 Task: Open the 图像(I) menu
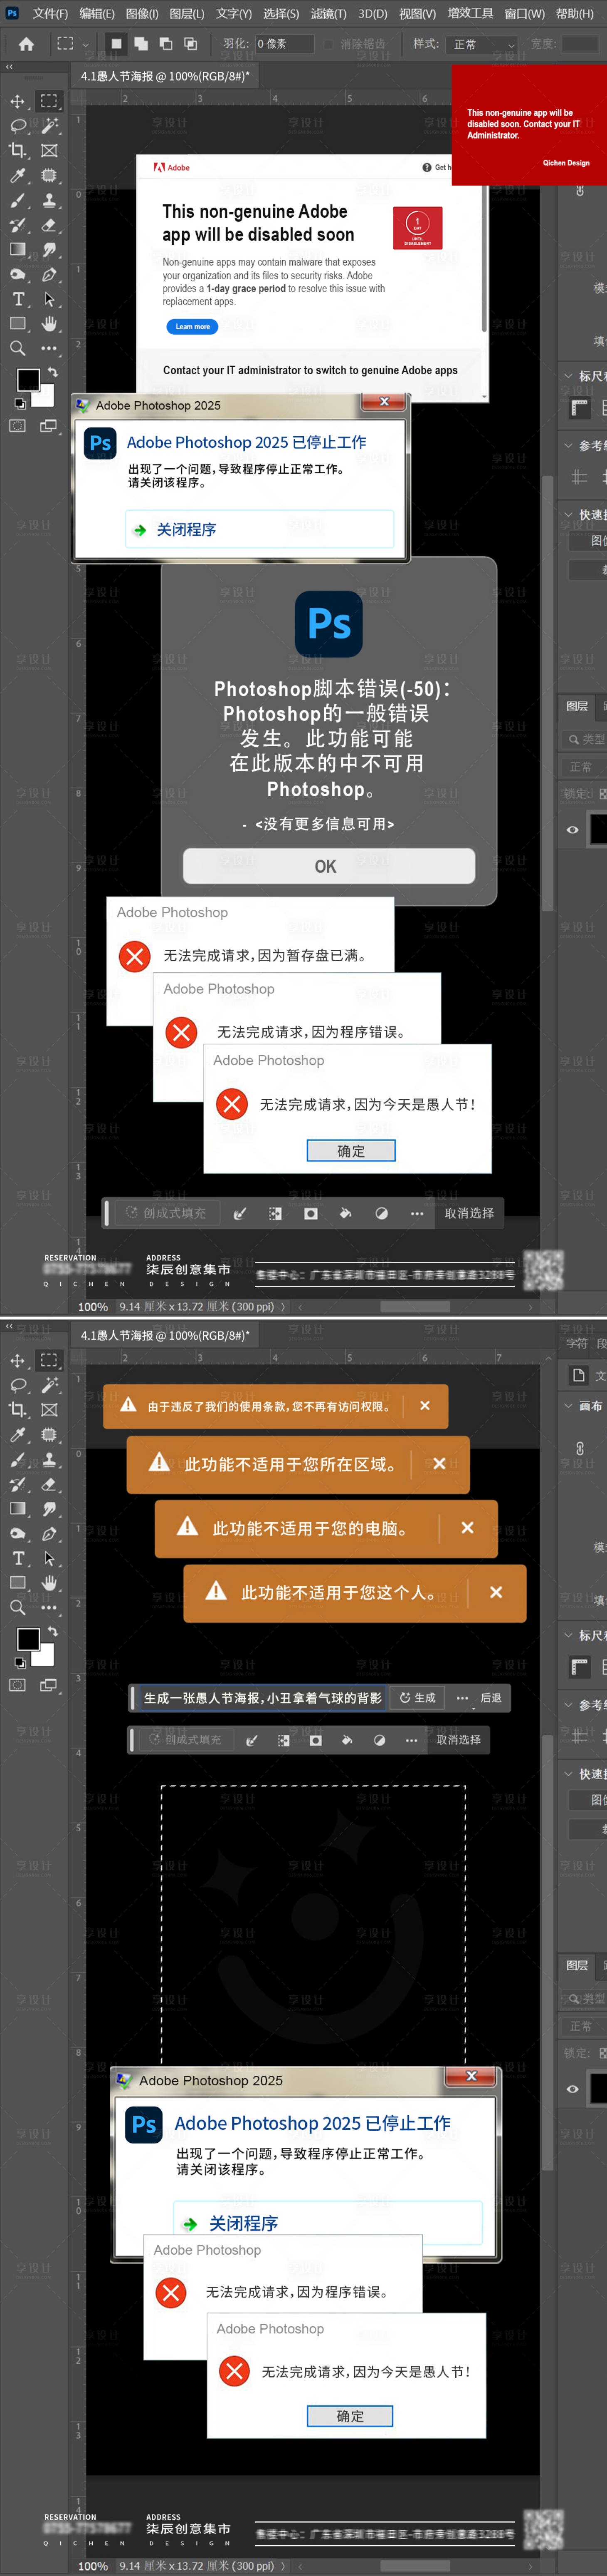tap(142, 14)
